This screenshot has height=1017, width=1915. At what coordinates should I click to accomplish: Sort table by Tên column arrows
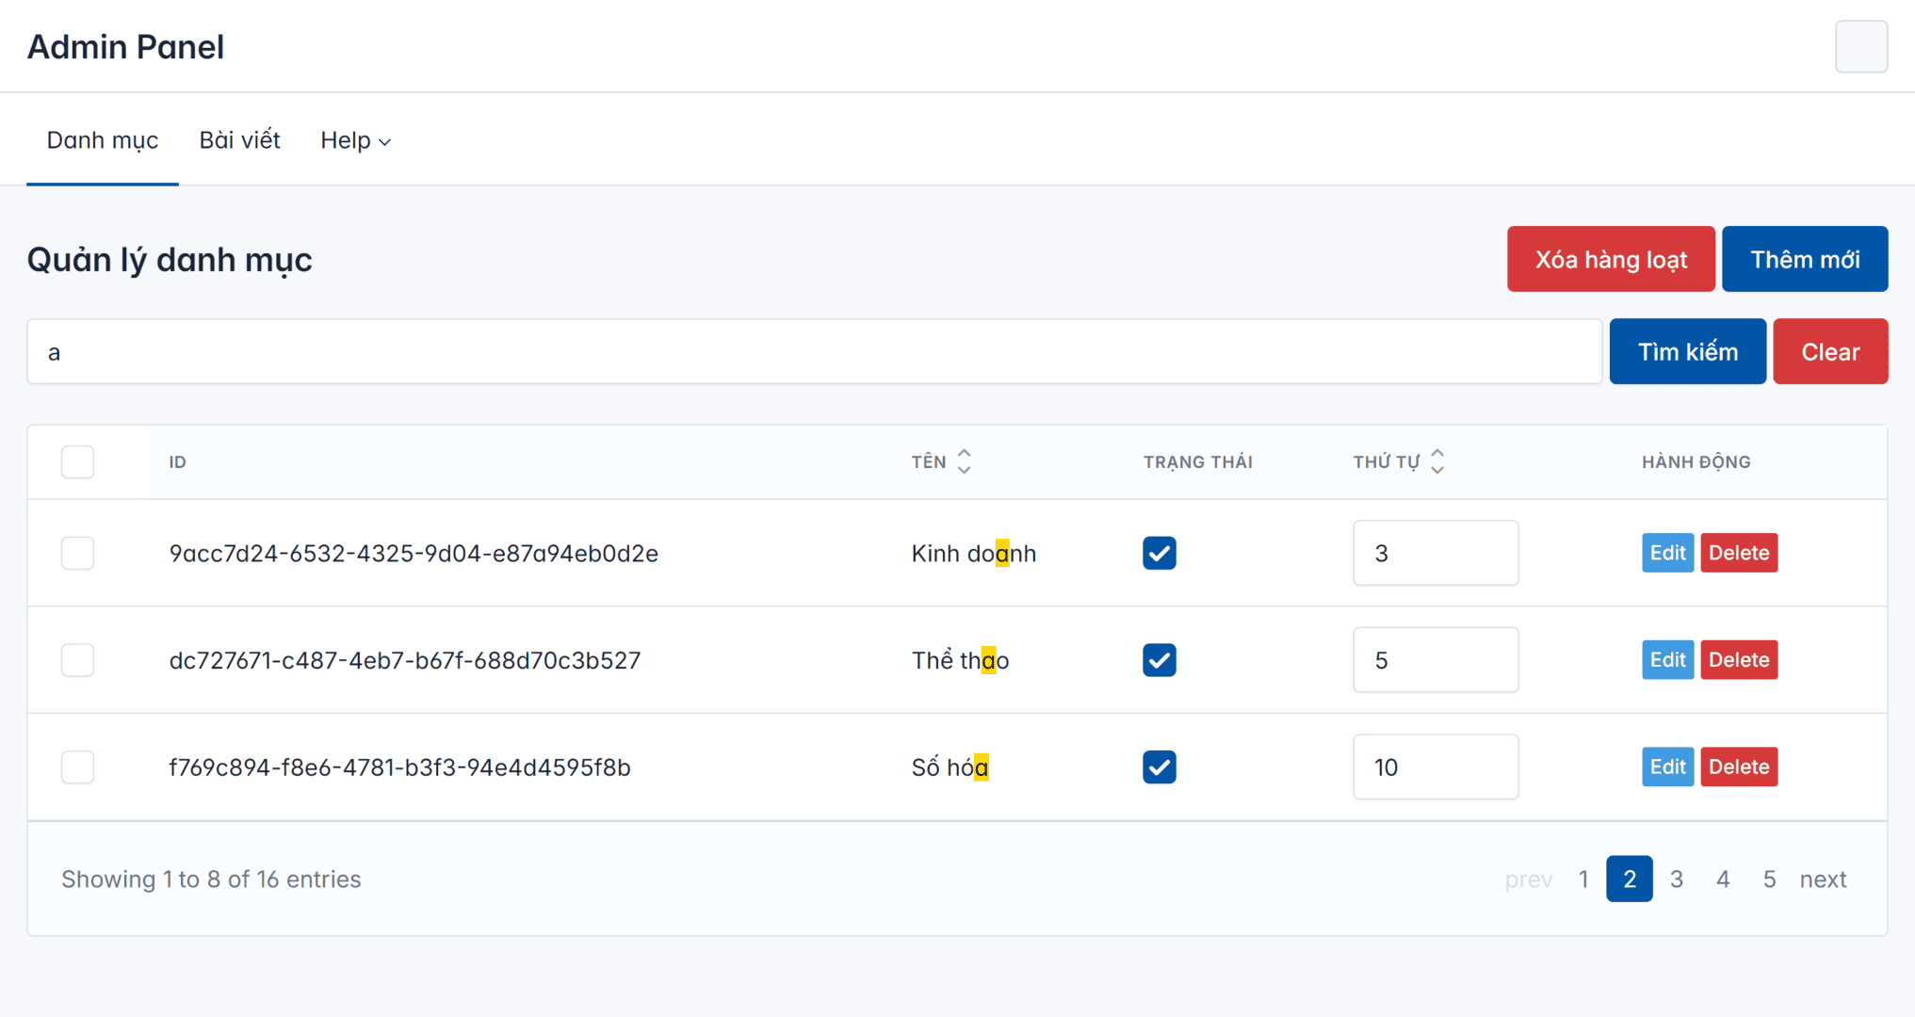(963, 461)
